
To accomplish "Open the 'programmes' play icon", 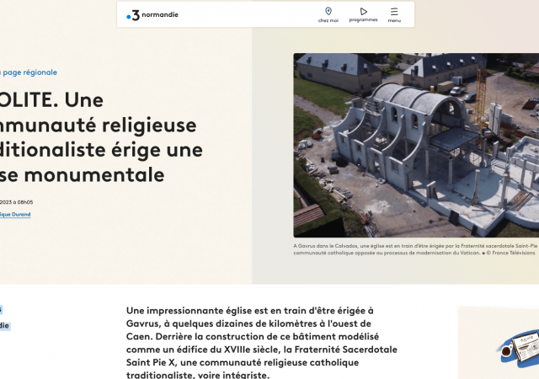I will (363, 13).
